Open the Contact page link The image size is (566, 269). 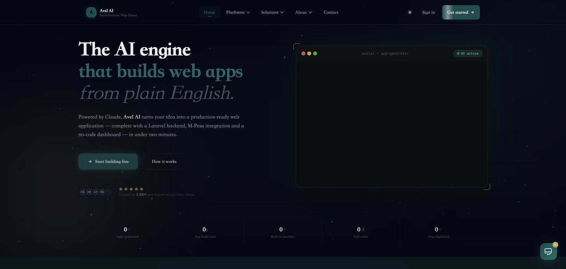click(x=331, y=12)
